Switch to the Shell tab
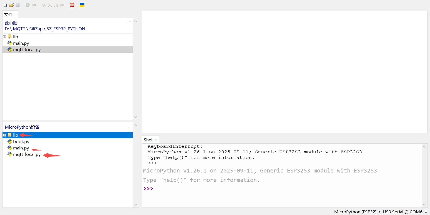Image resolution: width=430 pixels, height=215 pixels. [148, 140]
